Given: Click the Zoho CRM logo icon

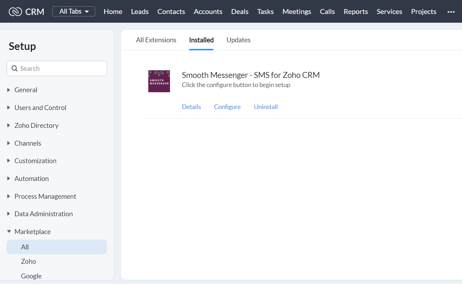Looking at the screenshot, I should point(15,12).
